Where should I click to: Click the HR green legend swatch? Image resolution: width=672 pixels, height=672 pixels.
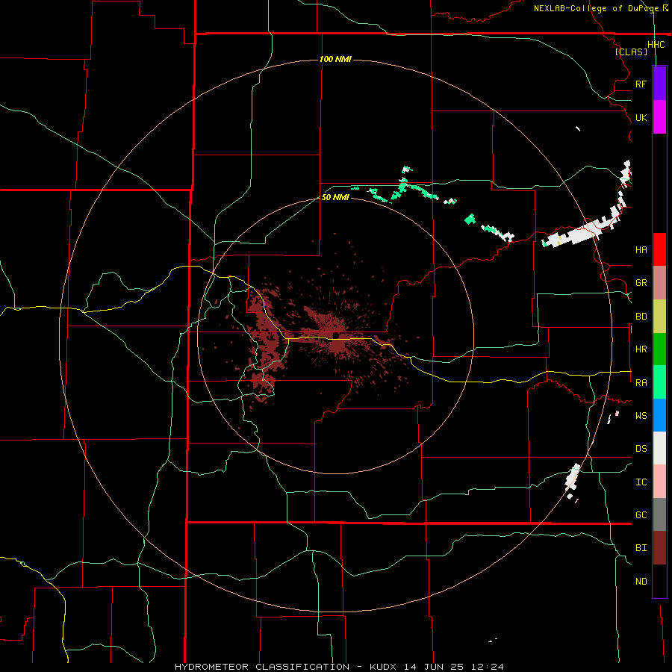point(659,349)
